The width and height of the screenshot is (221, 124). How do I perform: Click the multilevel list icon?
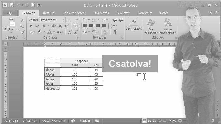click(x=104, y=20)
